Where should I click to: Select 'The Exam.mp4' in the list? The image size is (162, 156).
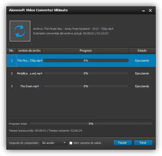30,86
